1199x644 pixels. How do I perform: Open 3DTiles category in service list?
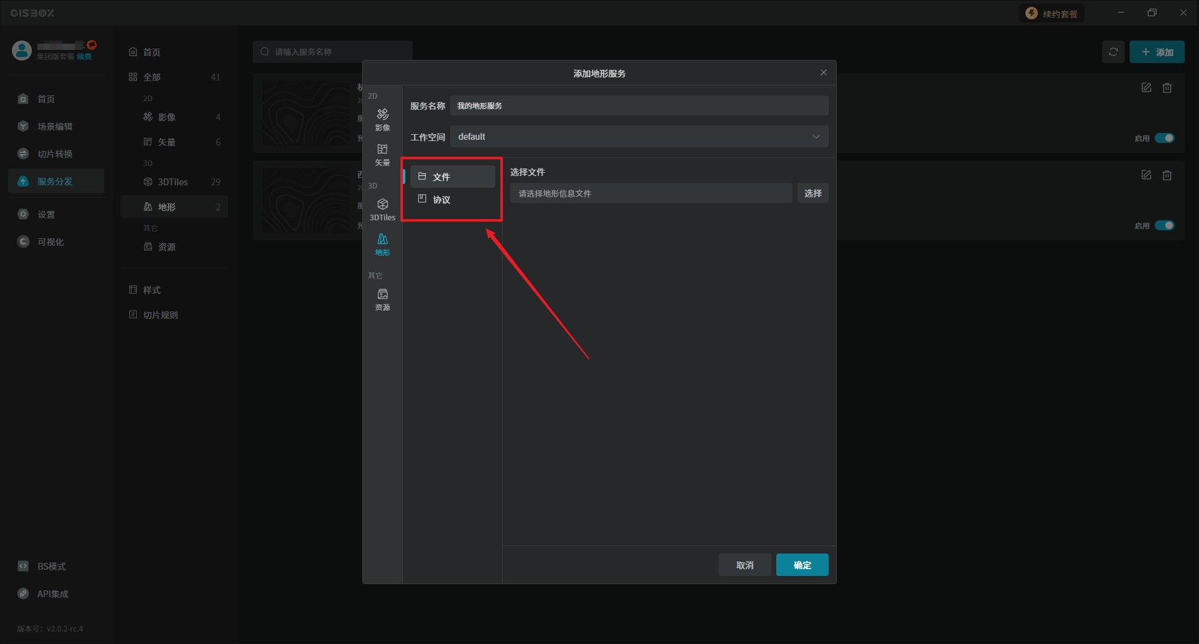coord(173,182)
